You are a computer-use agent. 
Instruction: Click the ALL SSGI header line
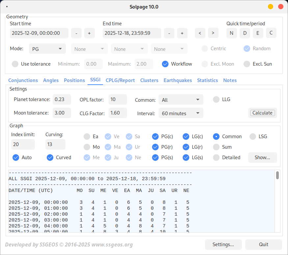[87, 179]
